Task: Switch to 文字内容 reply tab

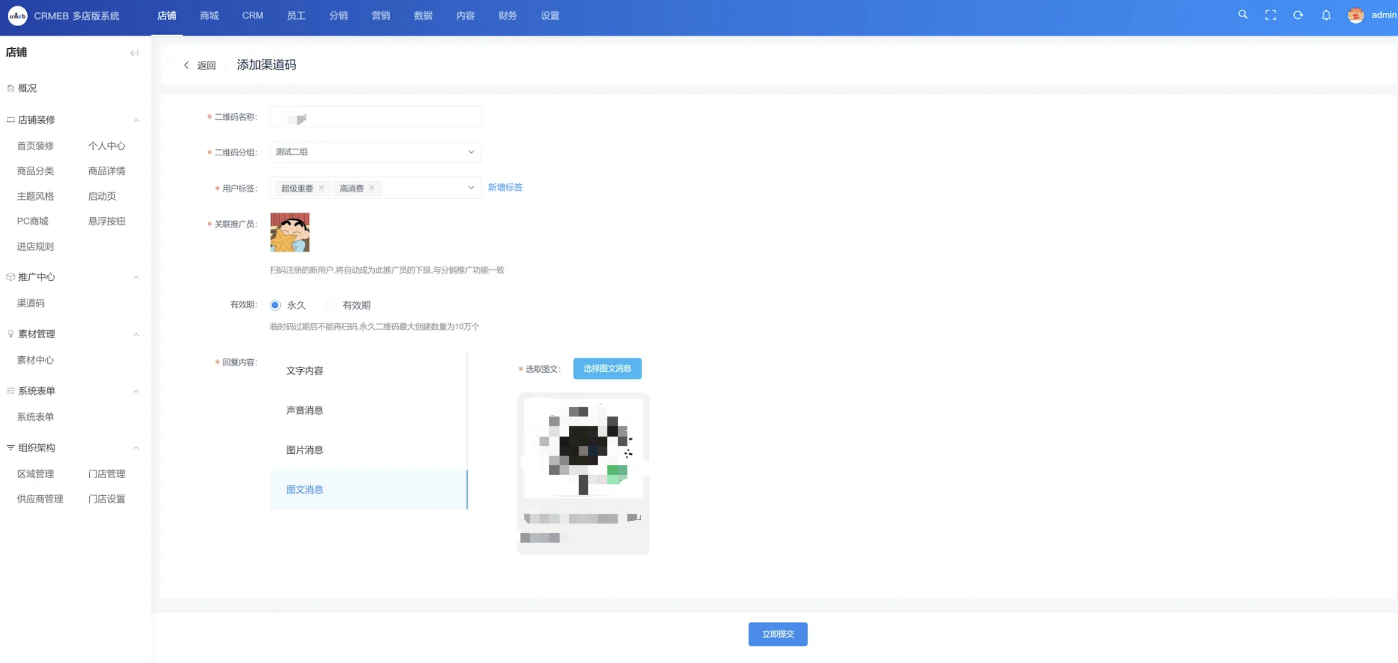Action: [x=305, y=370]
